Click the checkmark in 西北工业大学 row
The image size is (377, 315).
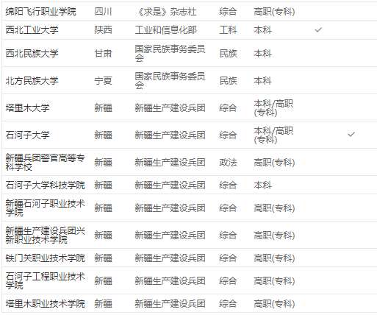pos(318,30)
